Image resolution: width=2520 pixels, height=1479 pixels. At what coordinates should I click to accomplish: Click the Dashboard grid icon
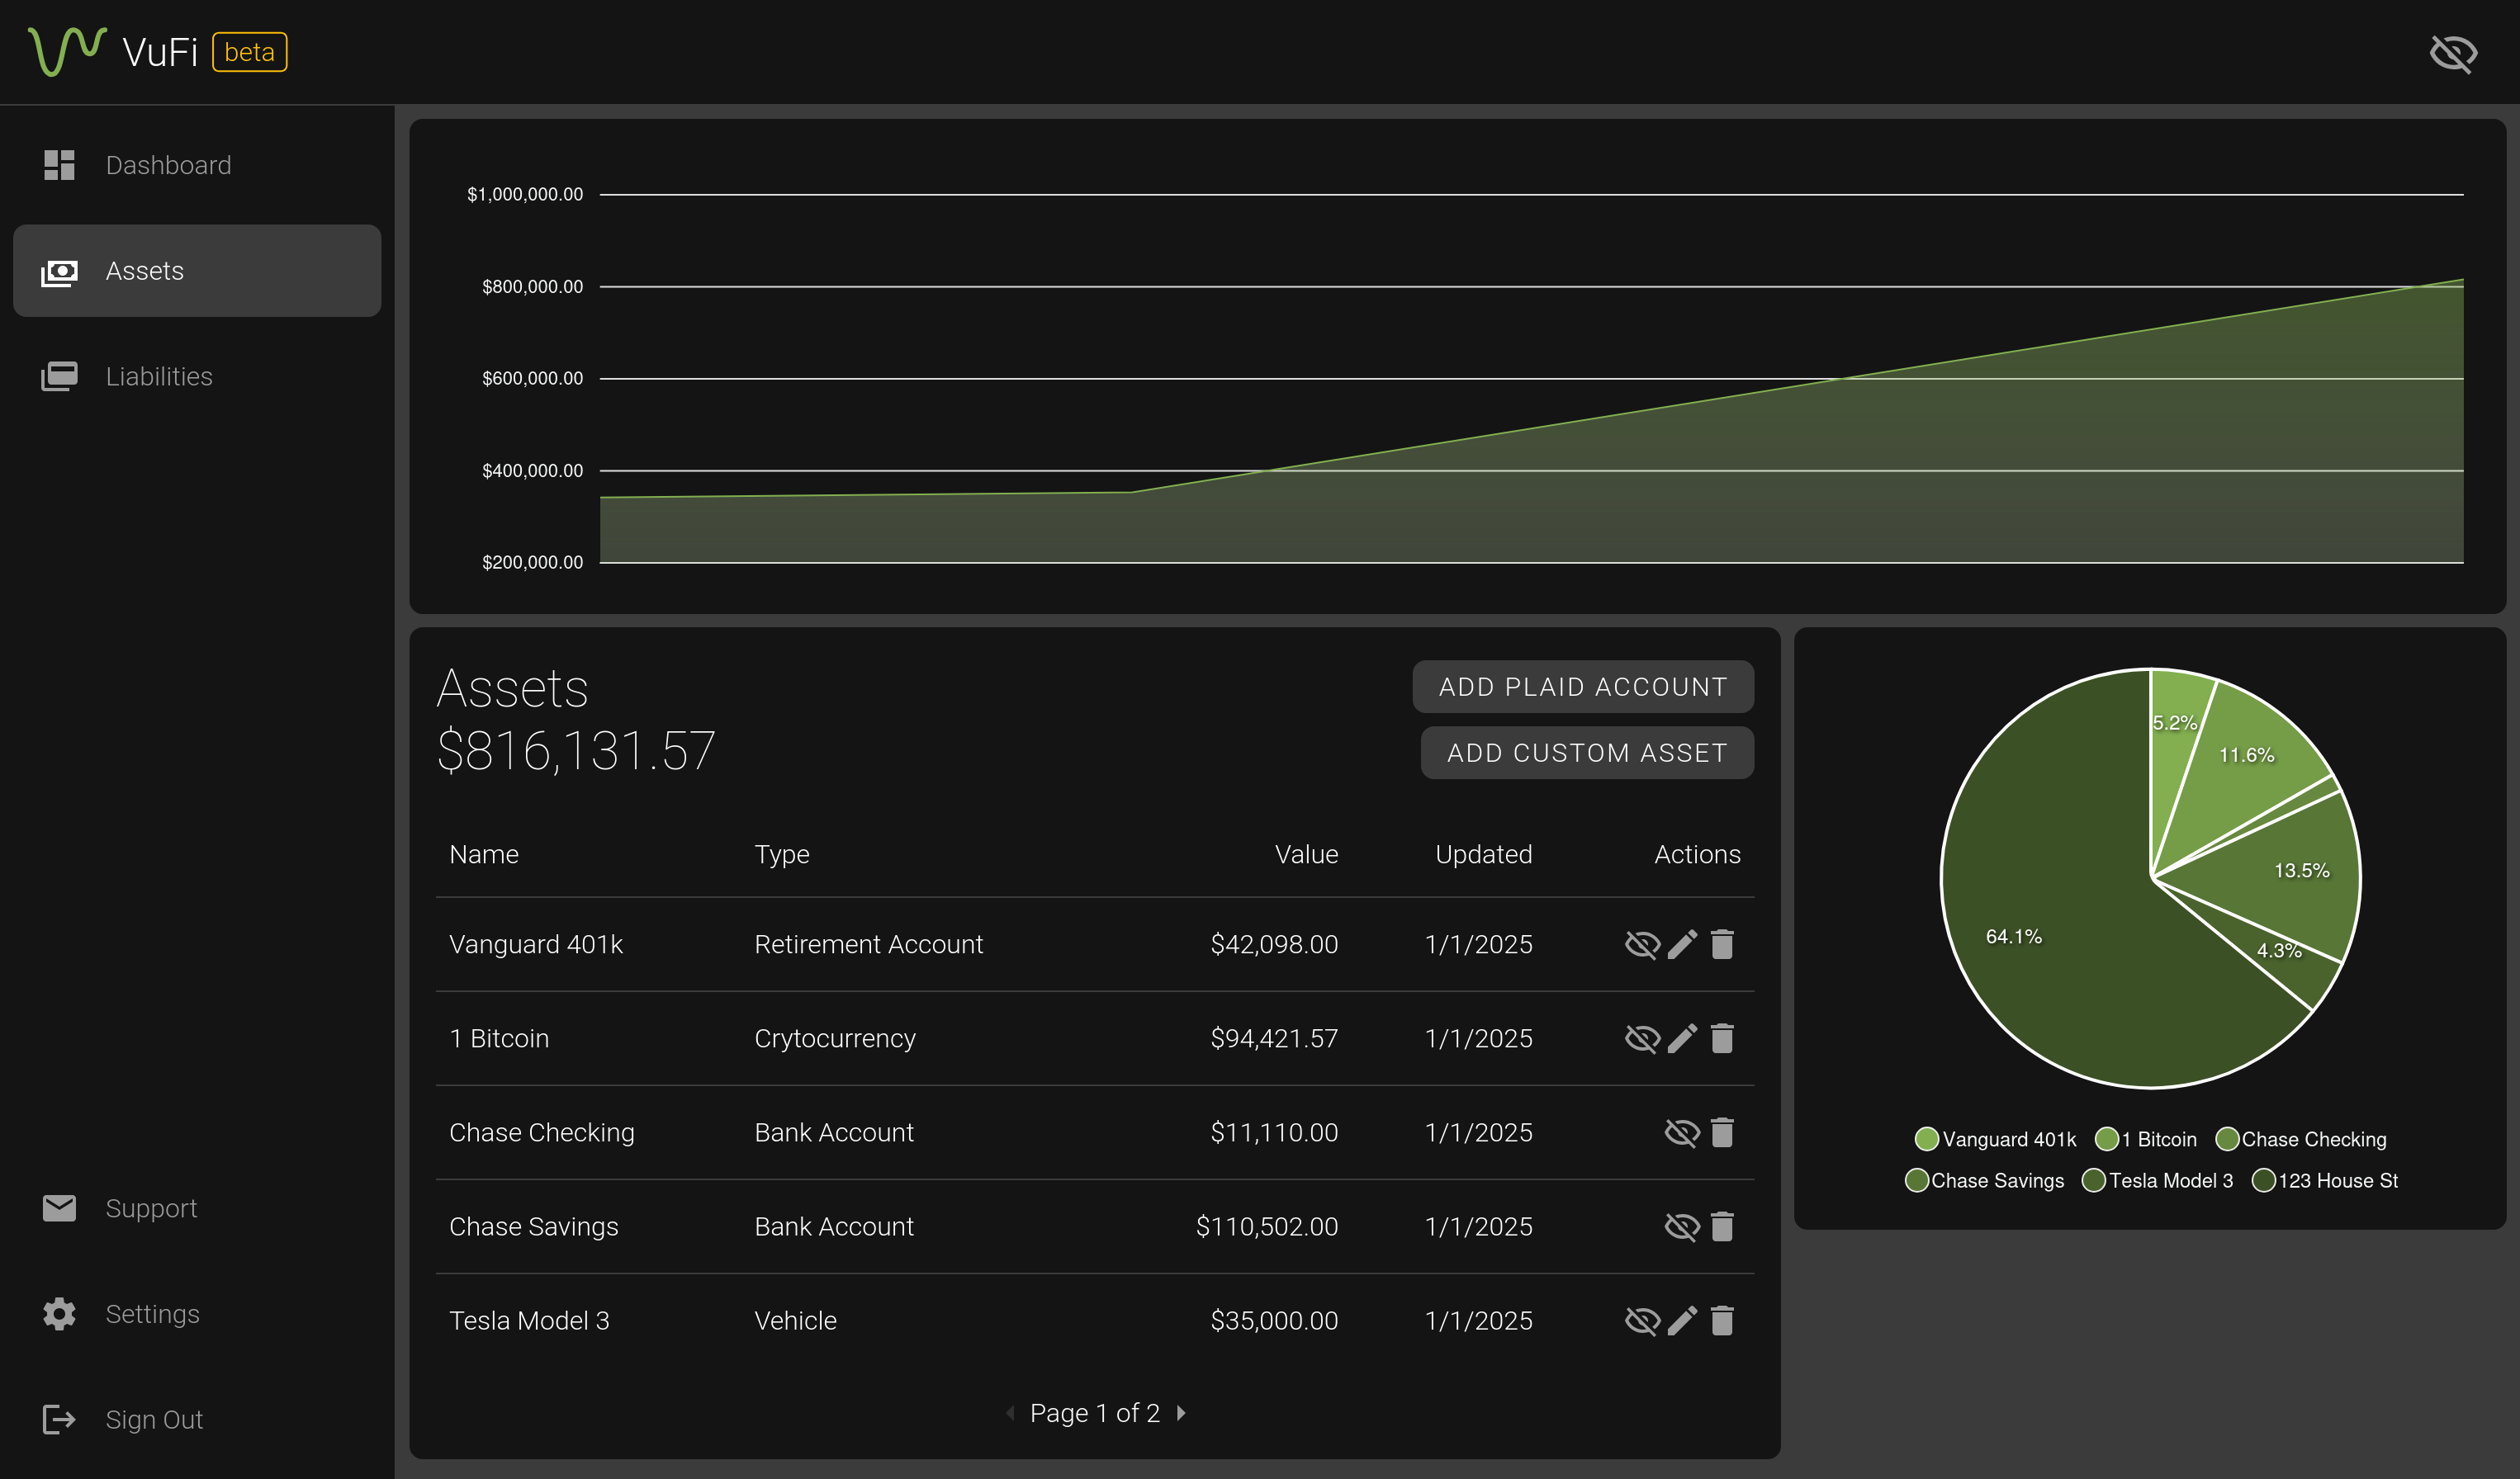tap(59, 165)
